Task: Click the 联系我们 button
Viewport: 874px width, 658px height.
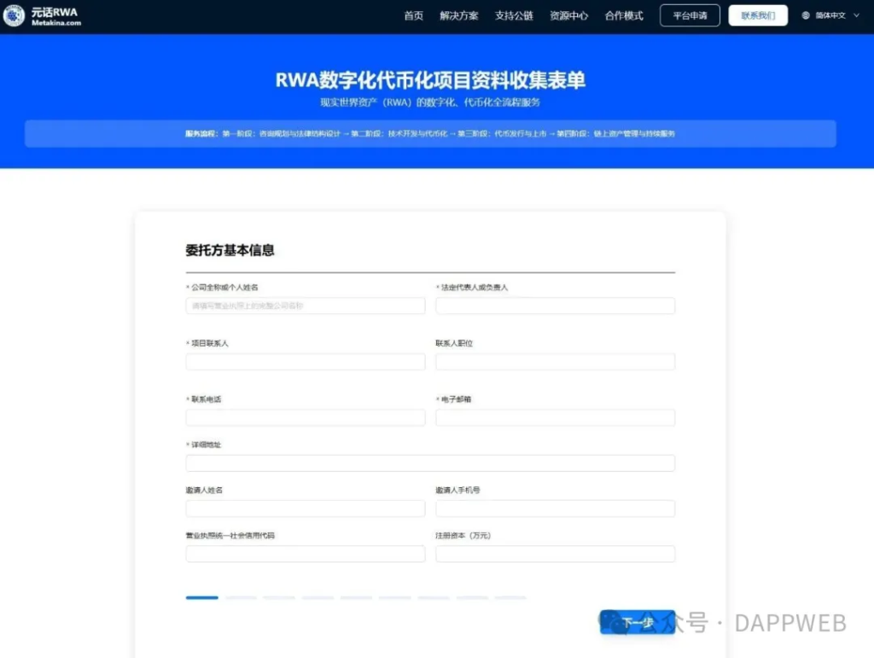Action: 758,15
